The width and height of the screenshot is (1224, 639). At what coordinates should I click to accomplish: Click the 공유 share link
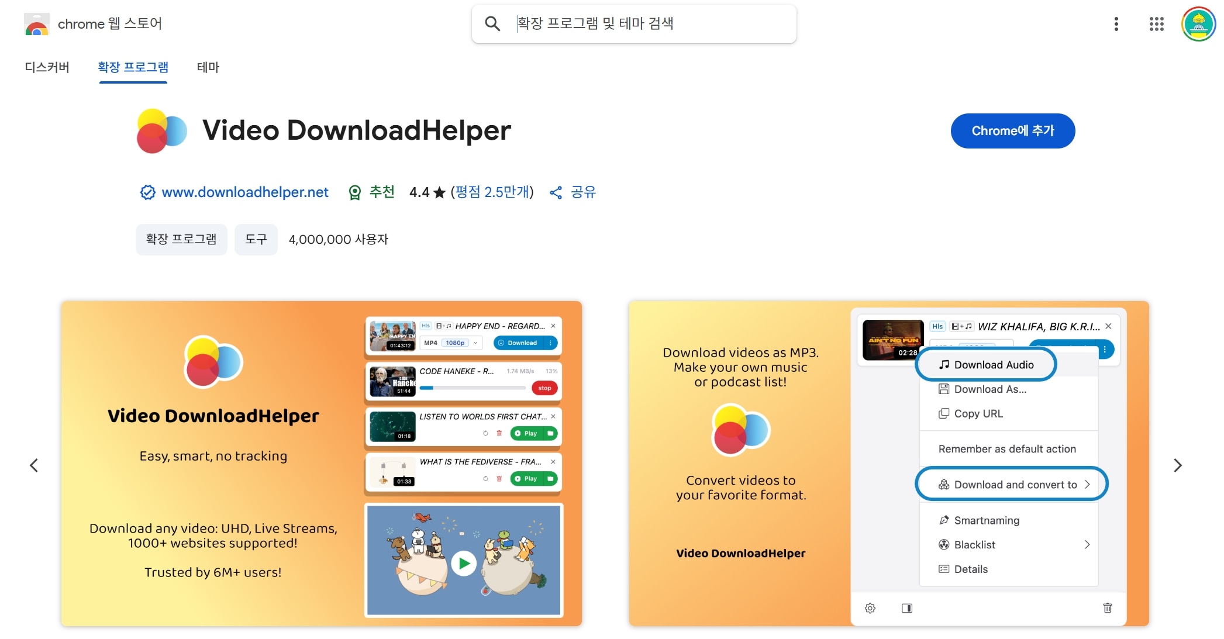pos(583,192)
